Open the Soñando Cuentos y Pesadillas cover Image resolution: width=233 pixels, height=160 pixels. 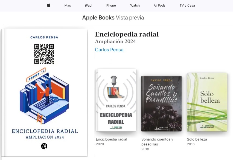click(162, 104)
